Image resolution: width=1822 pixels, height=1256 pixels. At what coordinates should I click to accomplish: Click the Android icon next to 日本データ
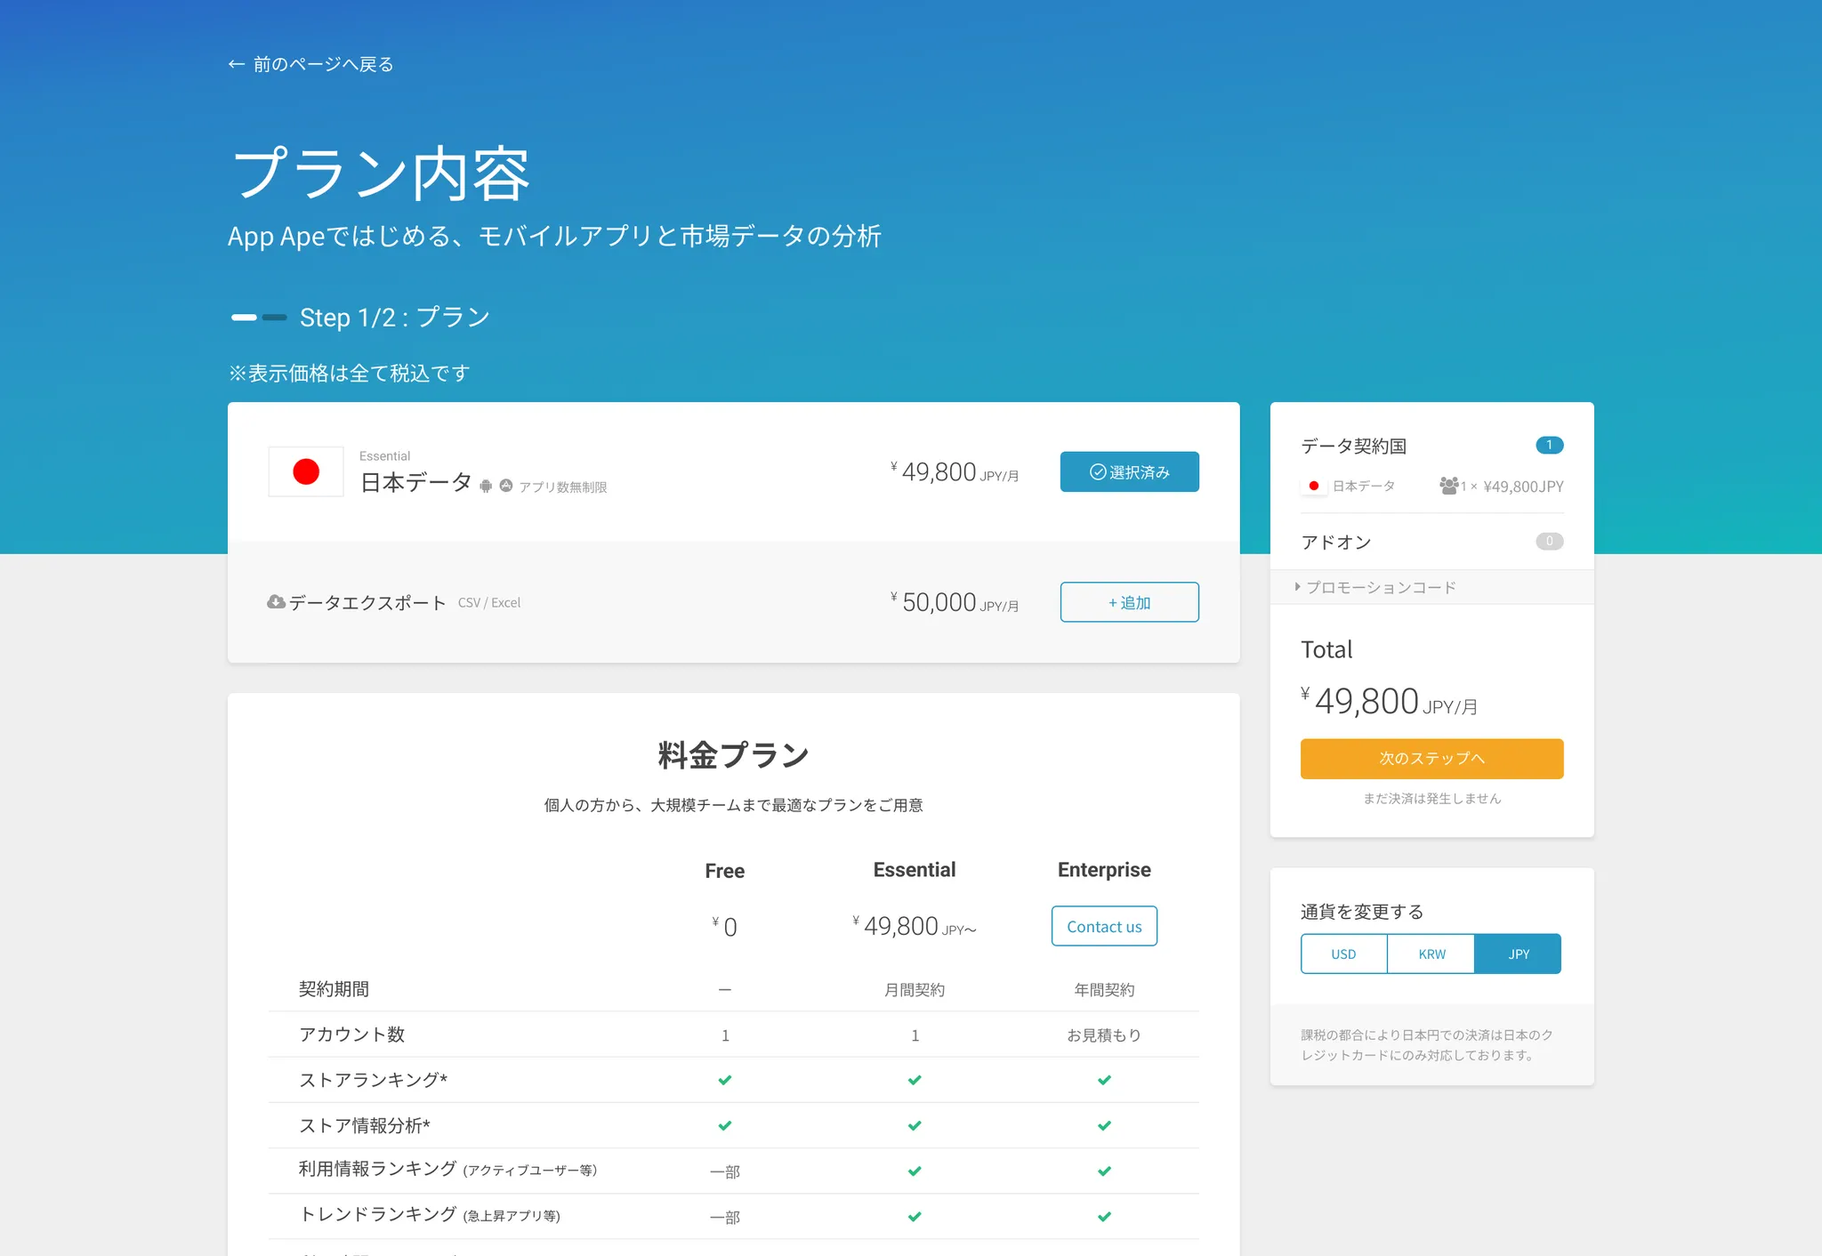coord(486,487)
